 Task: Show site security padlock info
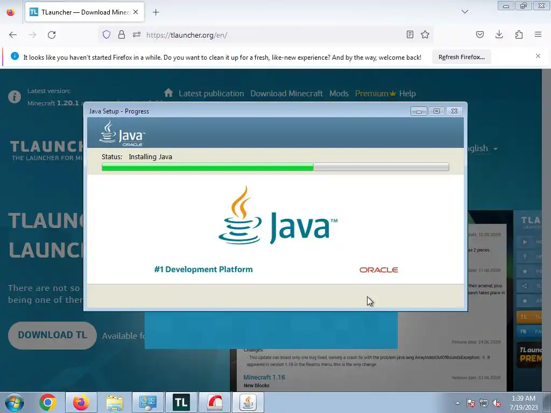coord(121,34)
